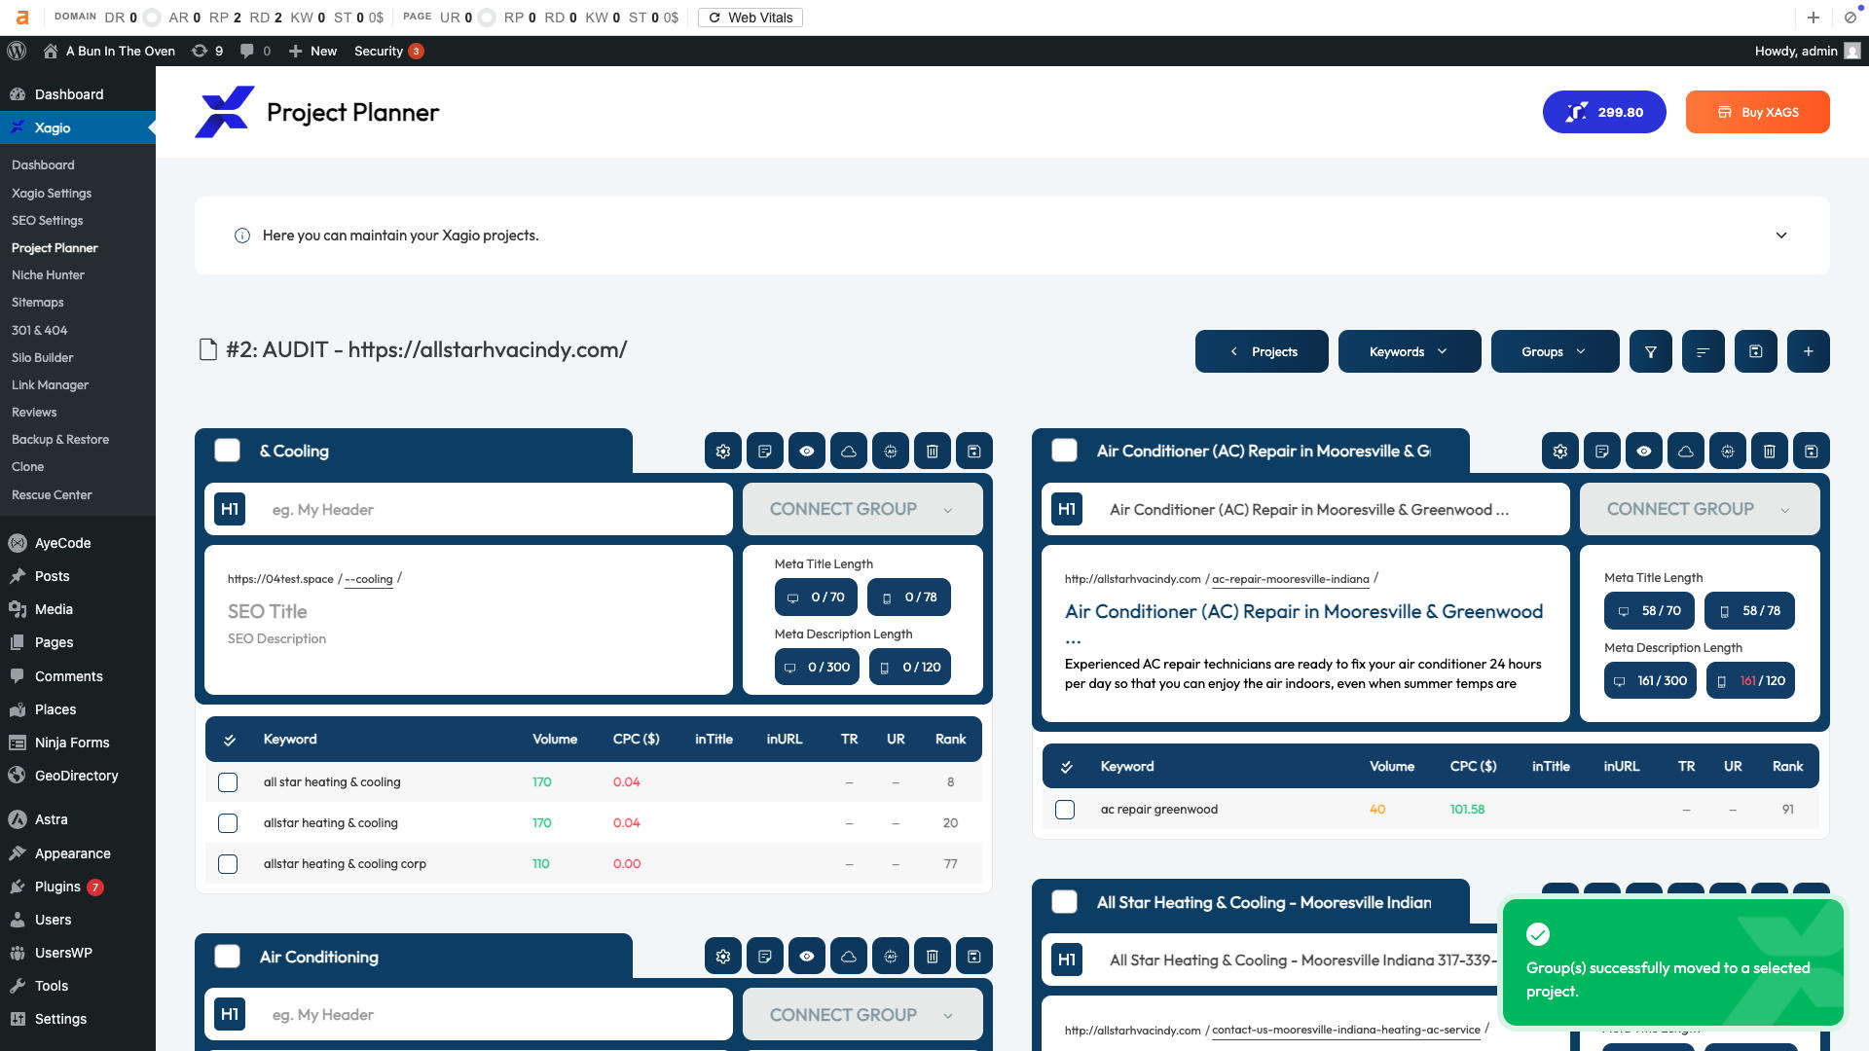Sort & Cooling keywords by Volume column

(555, 740)
